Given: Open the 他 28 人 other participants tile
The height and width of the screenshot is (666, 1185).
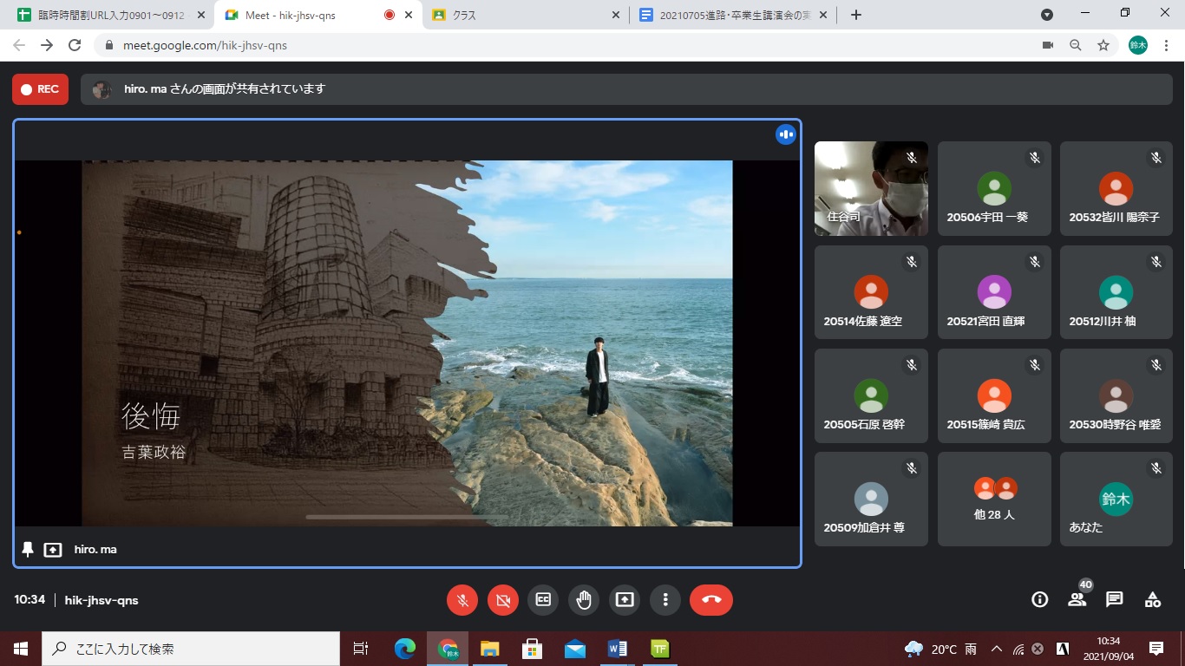Looking at the screenshot, I should tap(994, 499).
